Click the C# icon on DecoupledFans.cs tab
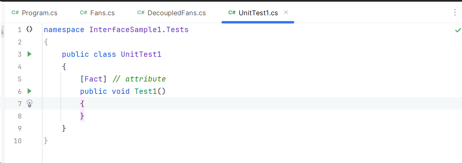462x163 pixels. (x=141, y=13)
